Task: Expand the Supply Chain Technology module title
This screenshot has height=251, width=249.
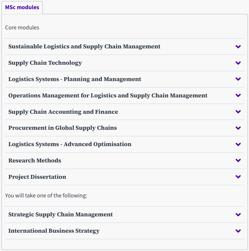Action: [x=45, y=63]
